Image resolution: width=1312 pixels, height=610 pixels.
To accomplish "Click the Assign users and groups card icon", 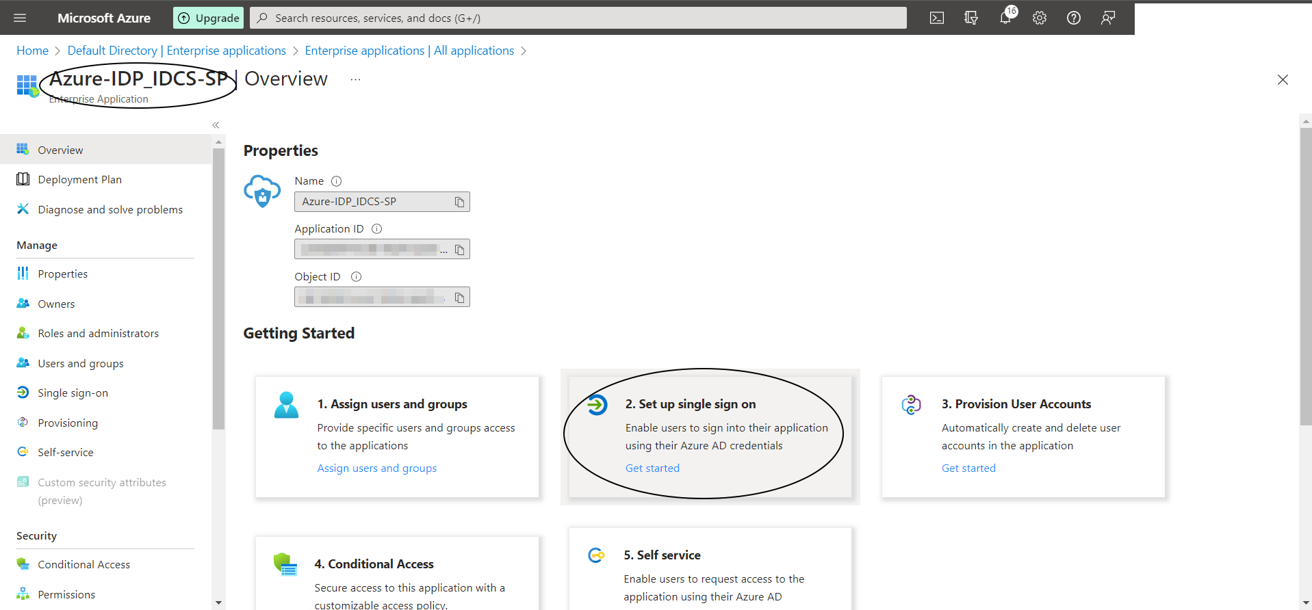I will click(x=286, y=405).
